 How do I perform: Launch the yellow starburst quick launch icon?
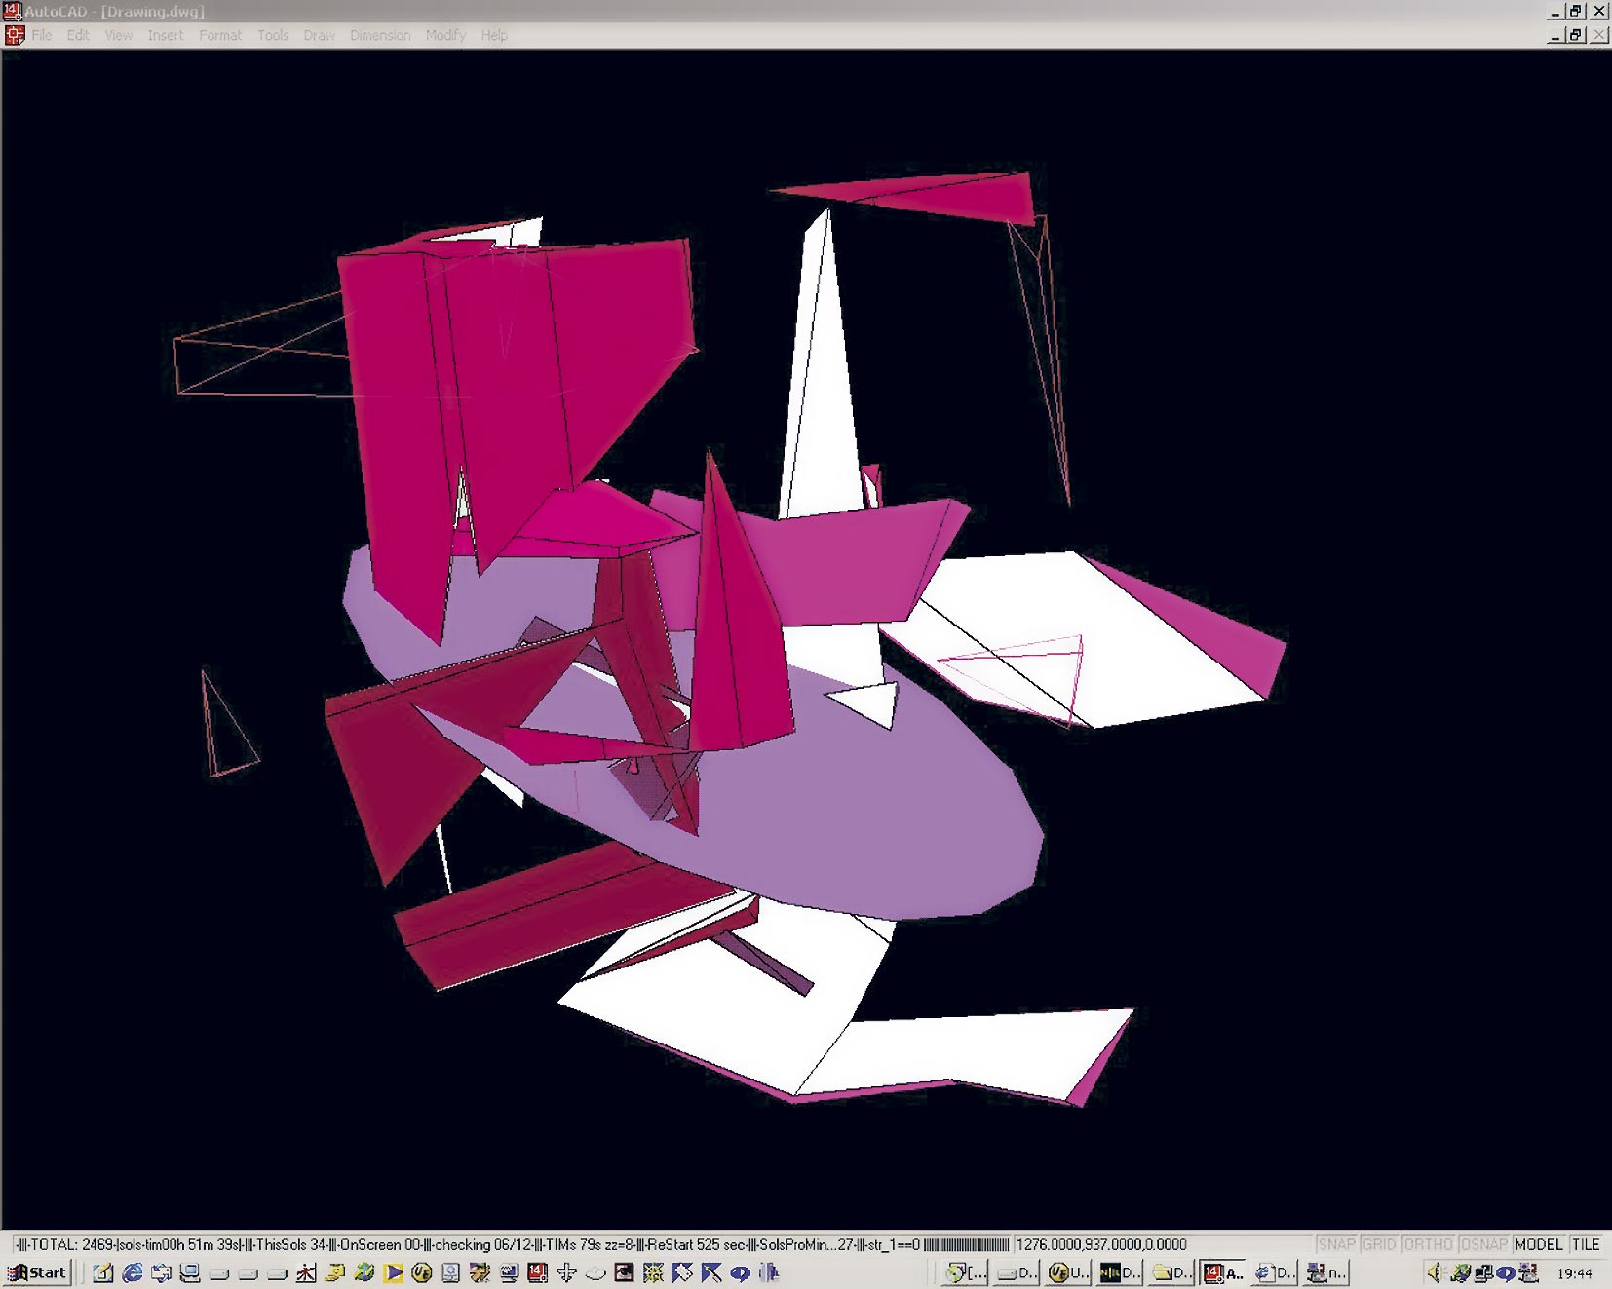coord(653,1272)
